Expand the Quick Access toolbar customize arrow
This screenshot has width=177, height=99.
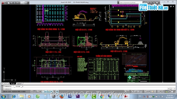click(28, 3)
